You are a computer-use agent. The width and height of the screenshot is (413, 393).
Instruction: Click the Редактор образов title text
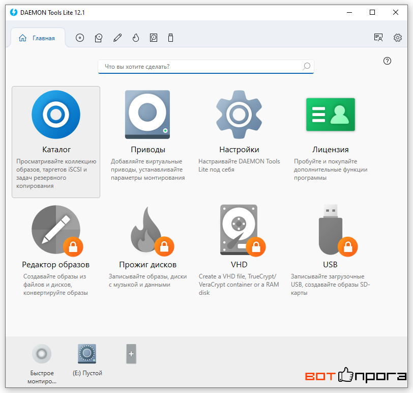tap(56, 265)
